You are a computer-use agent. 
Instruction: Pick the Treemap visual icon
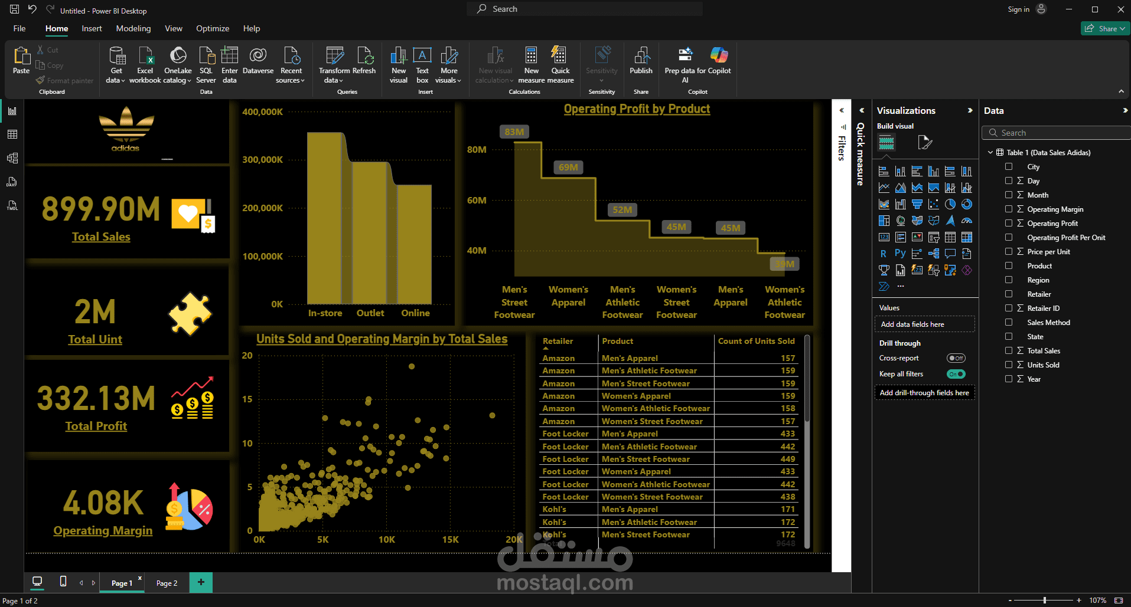(884, 221)
